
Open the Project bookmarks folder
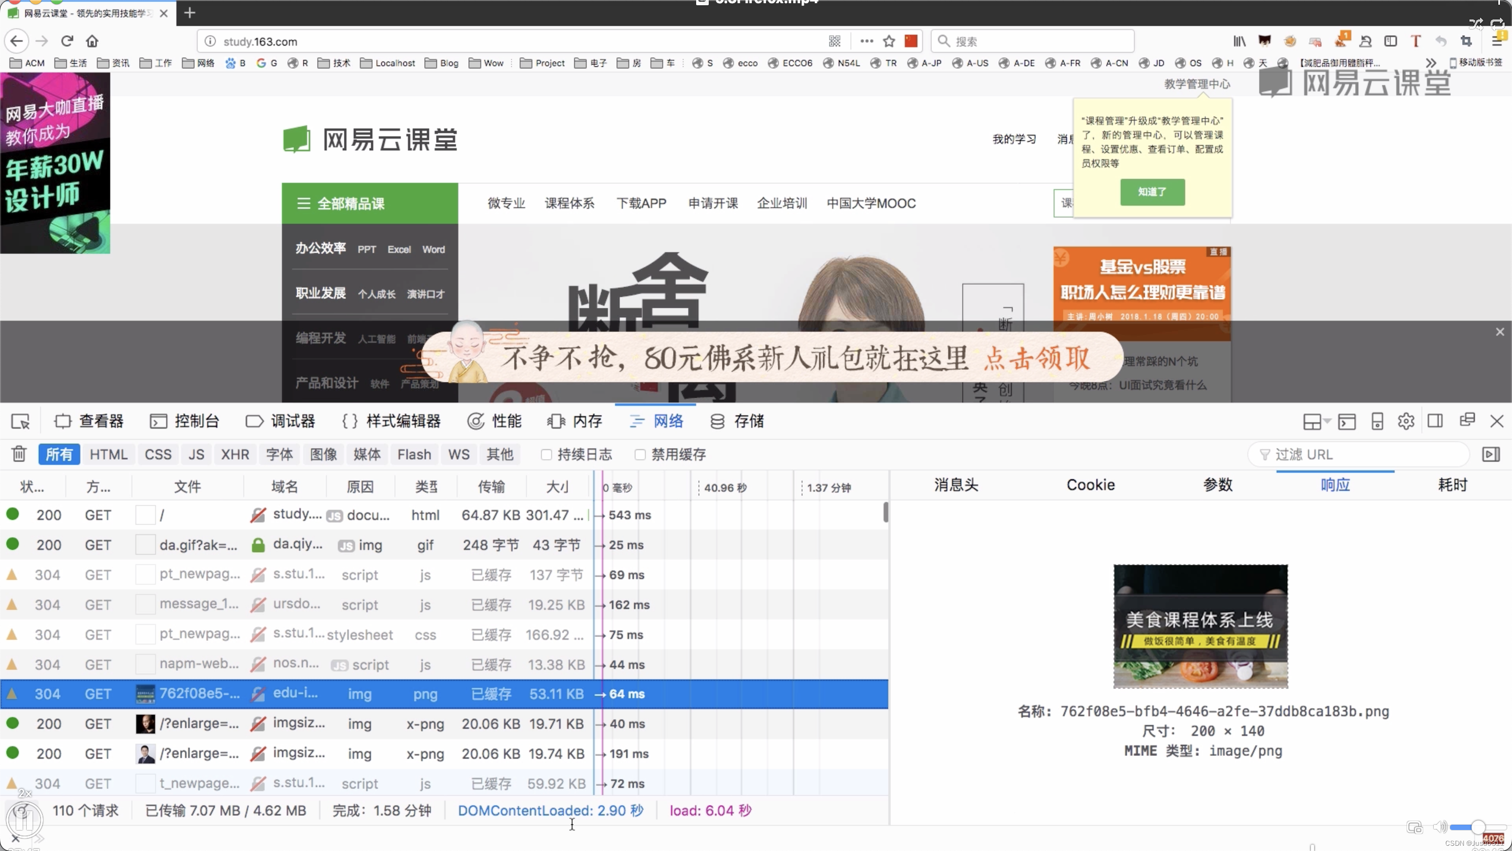coord(542,63)
